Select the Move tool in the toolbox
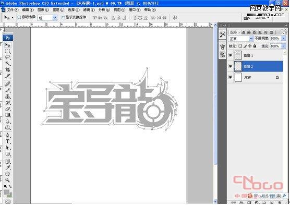 [8, 45]
